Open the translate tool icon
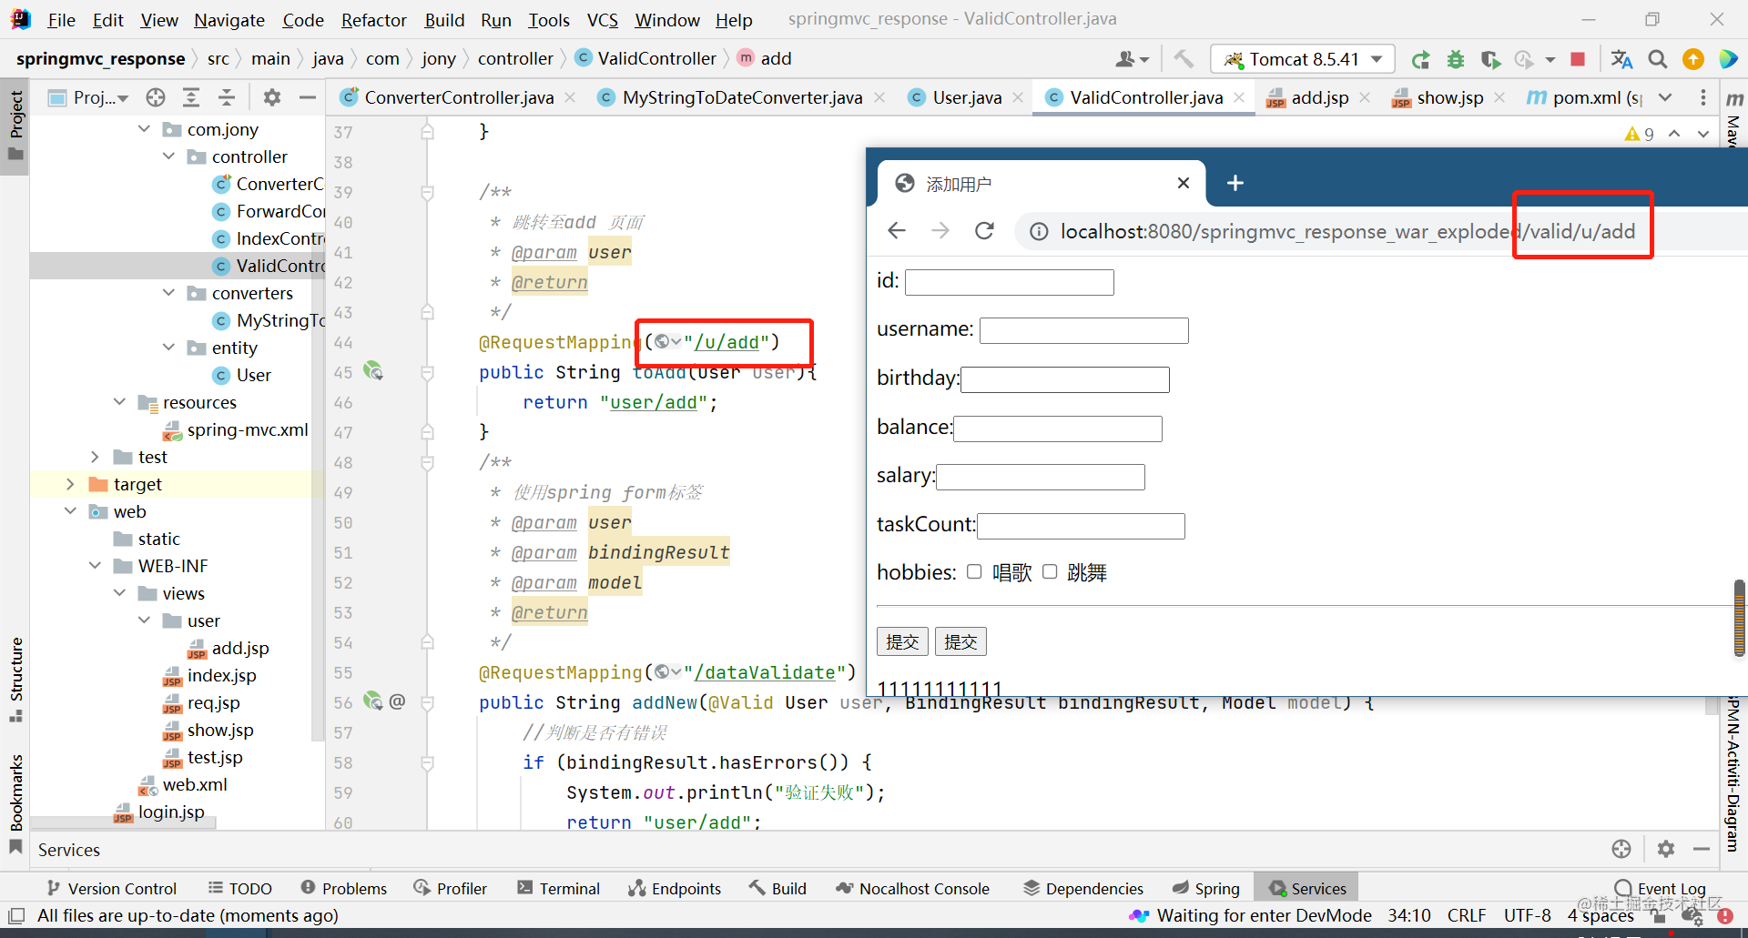This screenshot has width=1748, height=938. tap(1621, 59)
